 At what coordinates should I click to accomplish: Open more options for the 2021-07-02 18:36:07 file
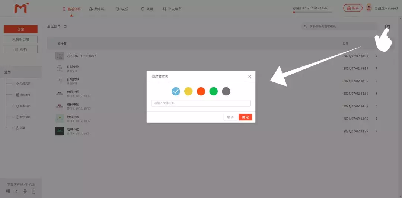[x=376, y=56]
